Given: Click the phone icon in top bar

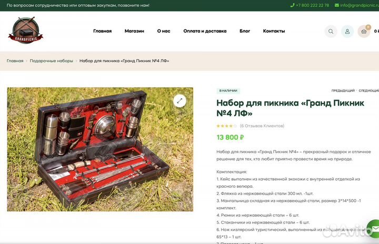Looking at the screenshot, I should [x=292, y=5].
